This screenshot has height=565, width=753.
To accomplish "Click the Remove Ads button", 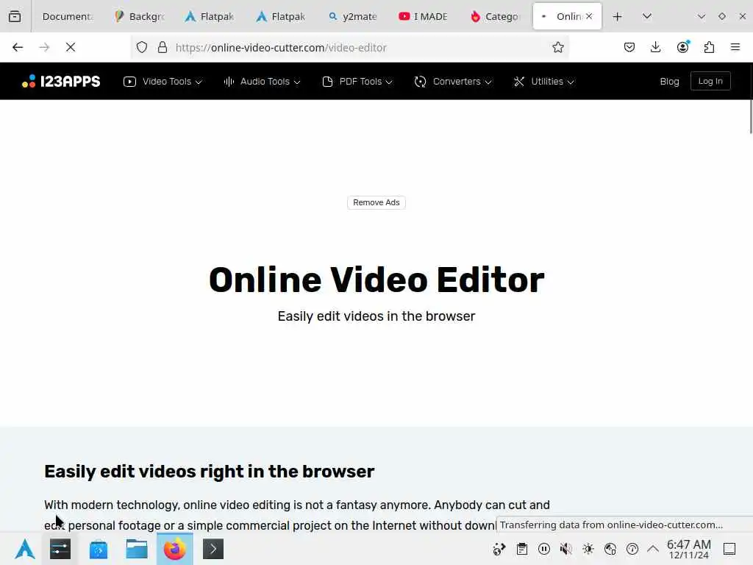I will click(x=376, y=202).
